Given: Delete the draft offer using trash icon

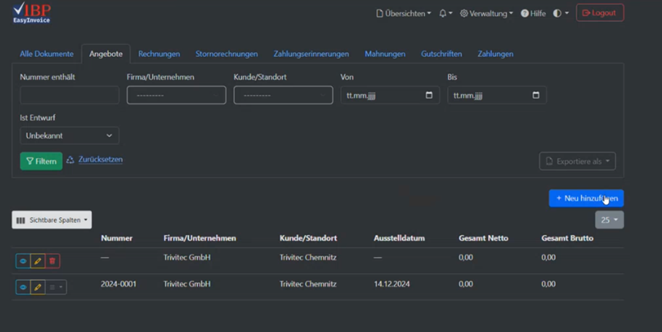Looking at the screenshot, I should (x=53, y=261).
